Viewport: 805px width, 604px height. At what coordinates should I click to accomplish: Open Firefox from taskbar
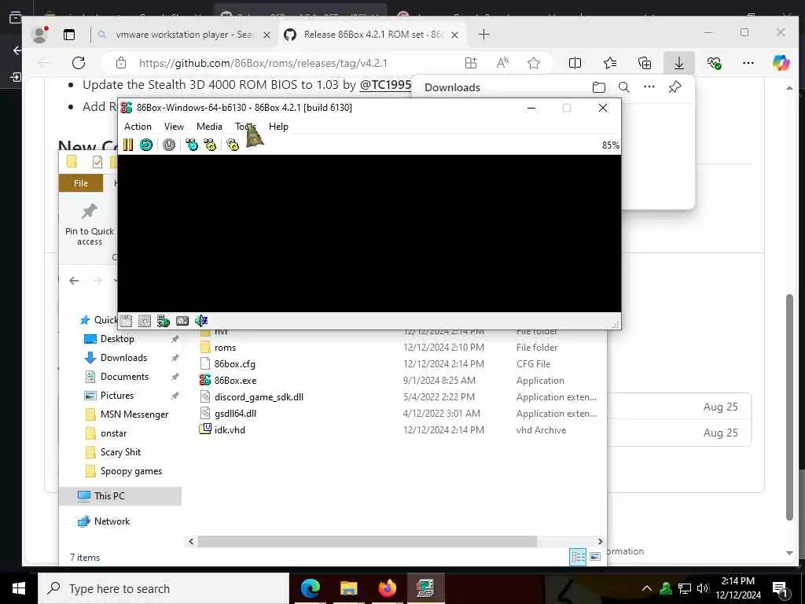click(387, 588)
